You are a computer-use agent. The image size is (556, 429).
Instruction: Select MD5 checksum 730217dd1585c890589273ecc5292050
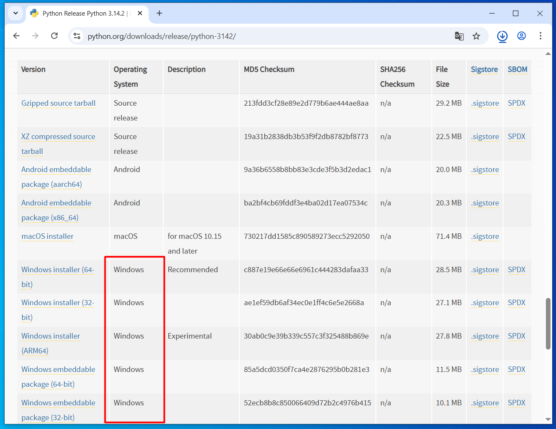(307, 236)
